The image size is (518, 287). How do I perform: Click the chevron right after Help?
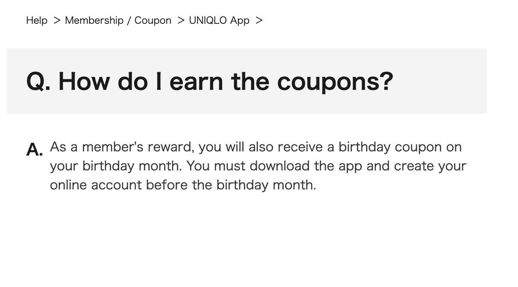(57, 20)
